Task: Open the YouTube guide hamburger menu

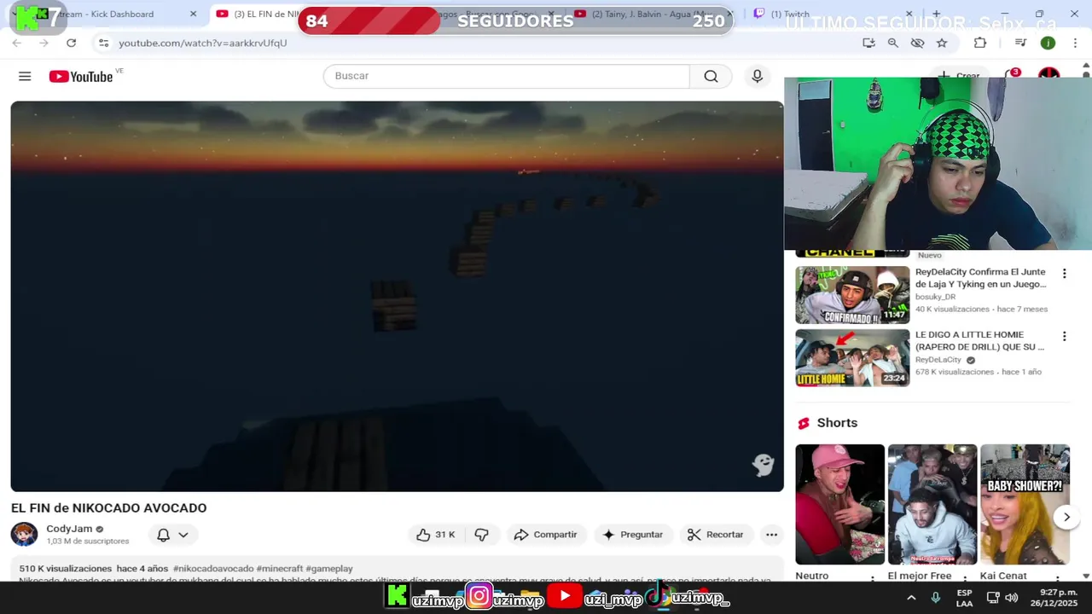Action: tap(25, 77)
